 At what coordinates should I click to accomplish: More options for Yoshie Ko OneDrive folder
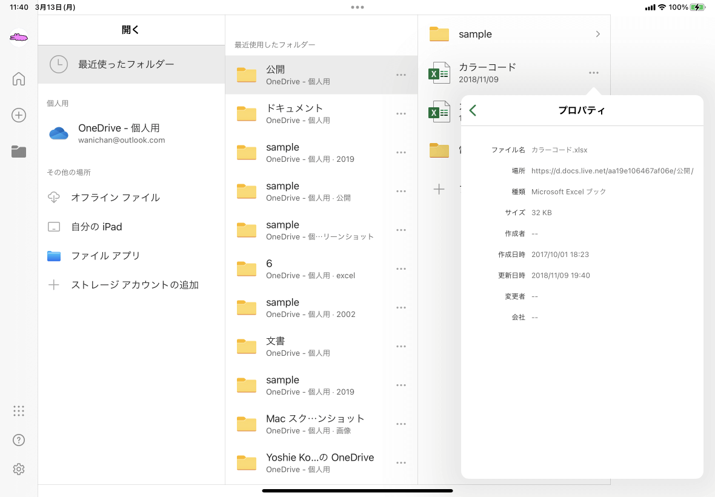click(x=401, y=462)
